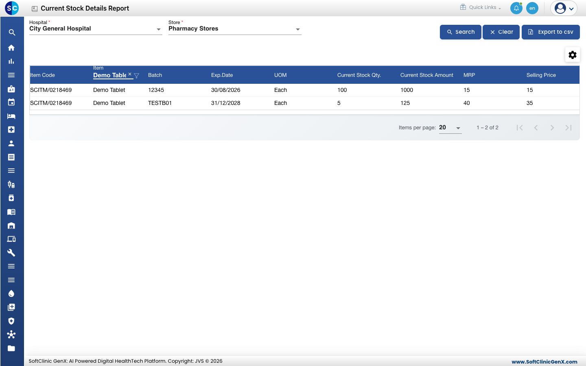Open the calendar sidebar icon
Screen dimensions: 586x366
pos(11,102)
